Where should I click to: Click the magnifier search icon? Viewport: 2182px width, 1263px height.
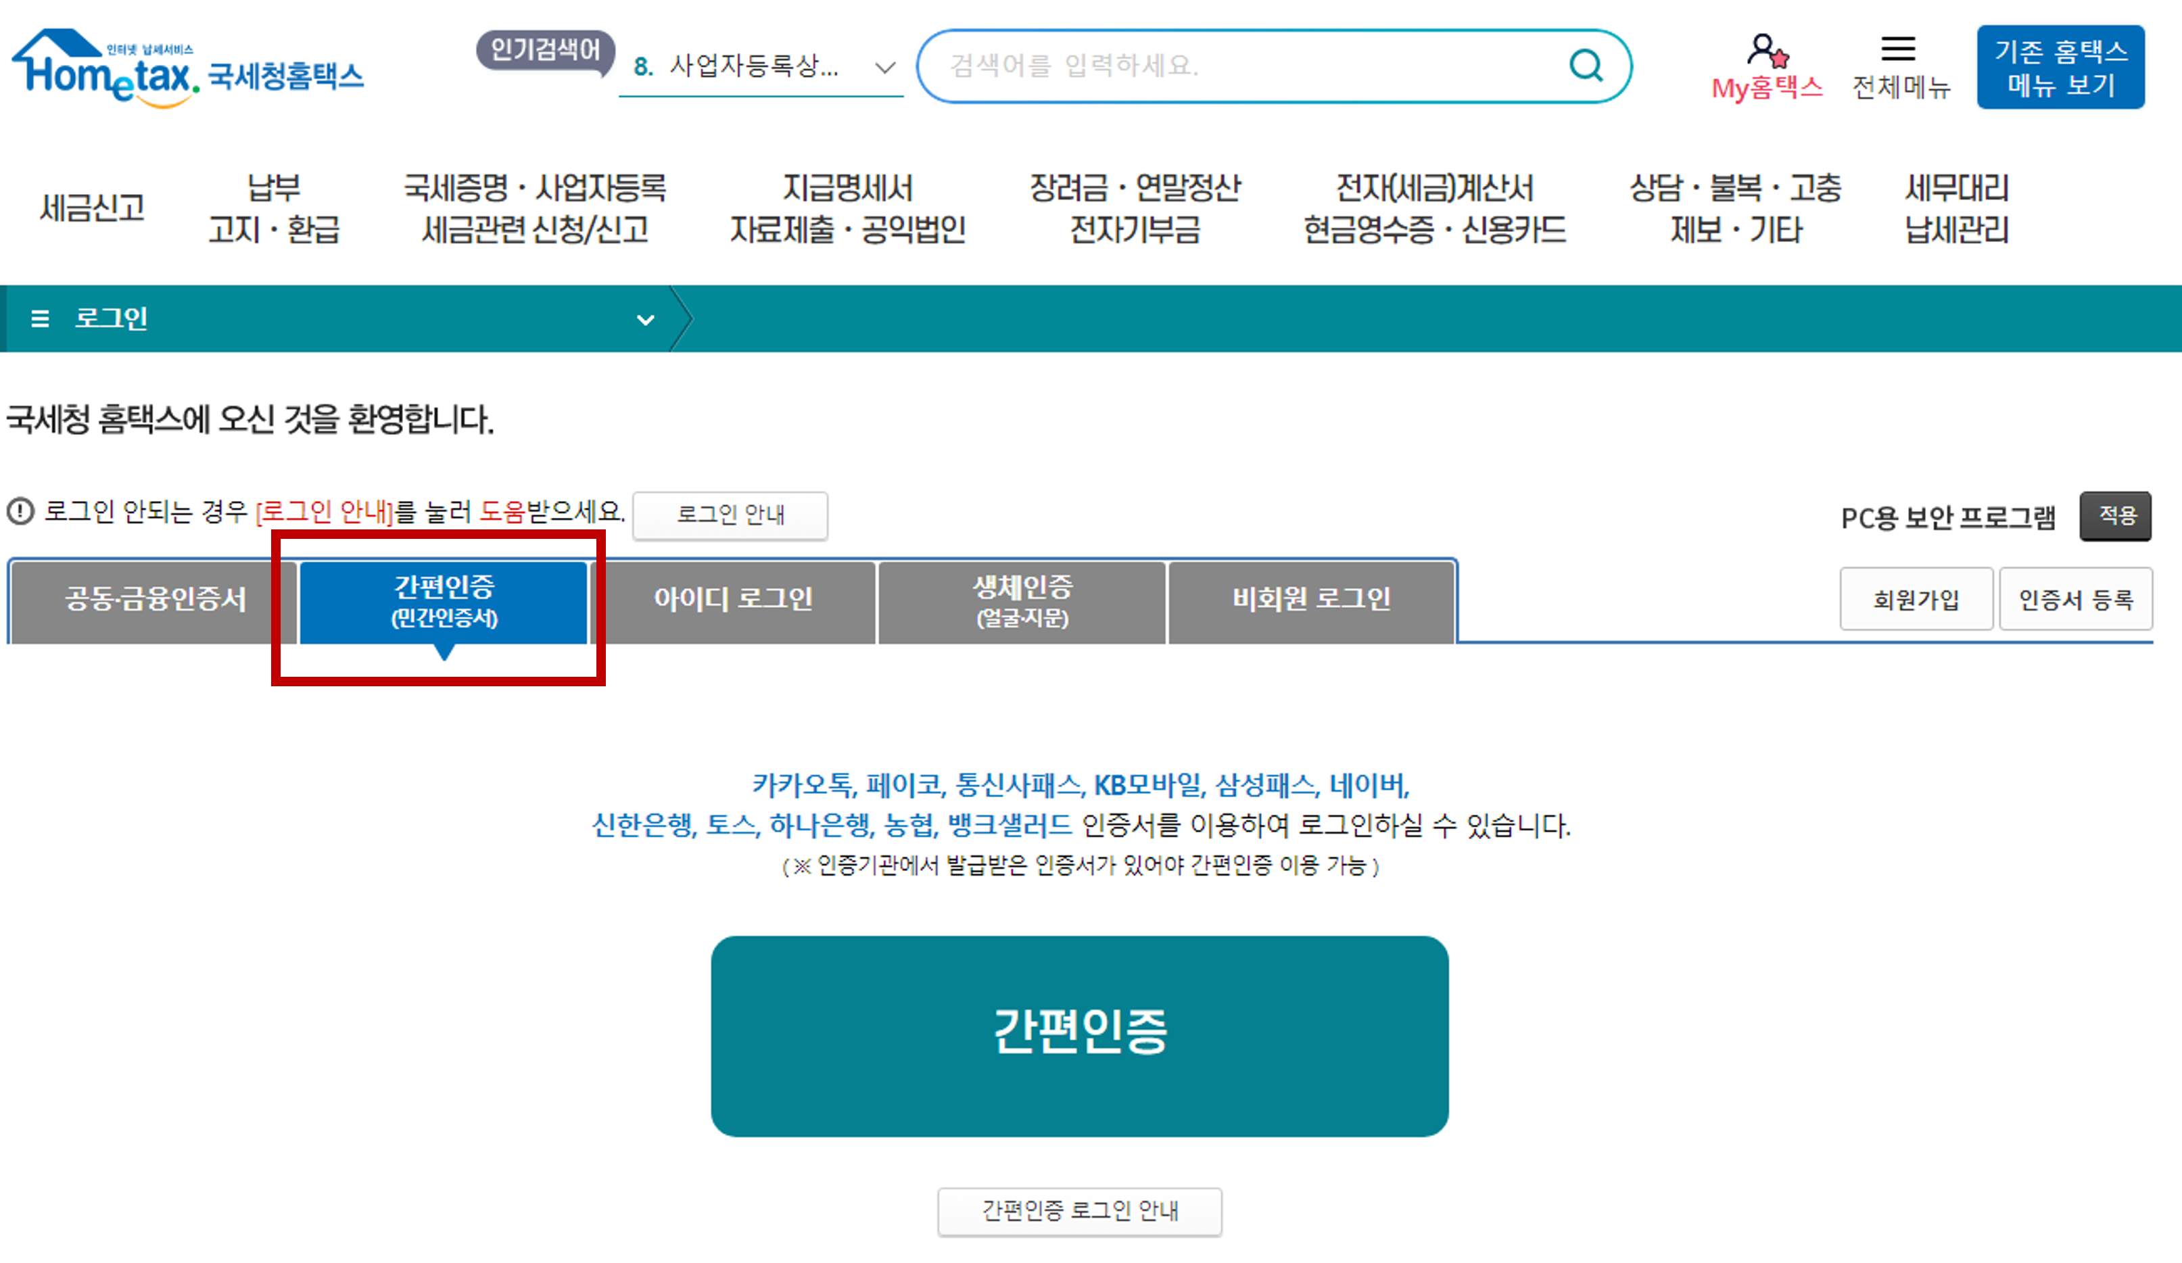(x=1586, y=65)
